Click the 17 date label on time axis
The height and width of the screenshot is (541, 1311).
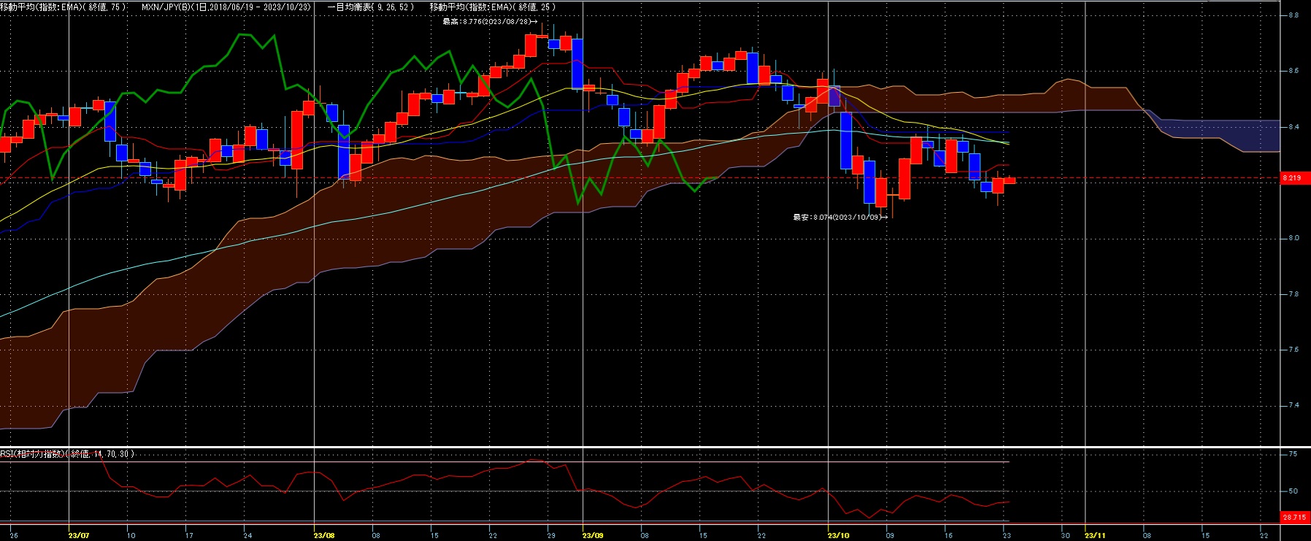(189, 535)
